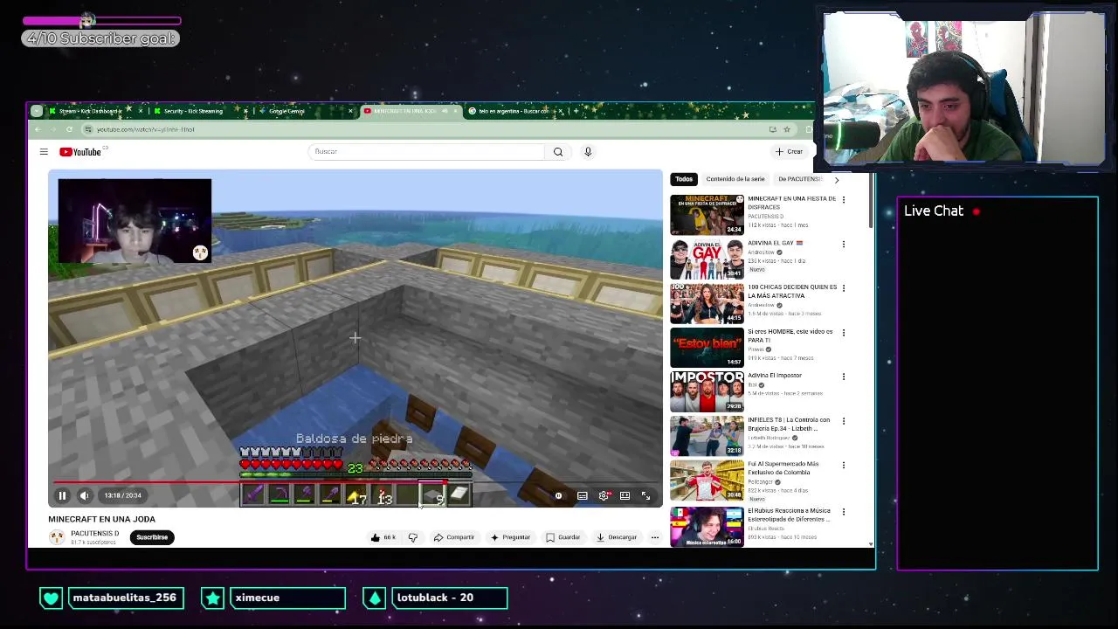Close the Google Gemini browser tab

pyautogui.click(x=350, y=111)
